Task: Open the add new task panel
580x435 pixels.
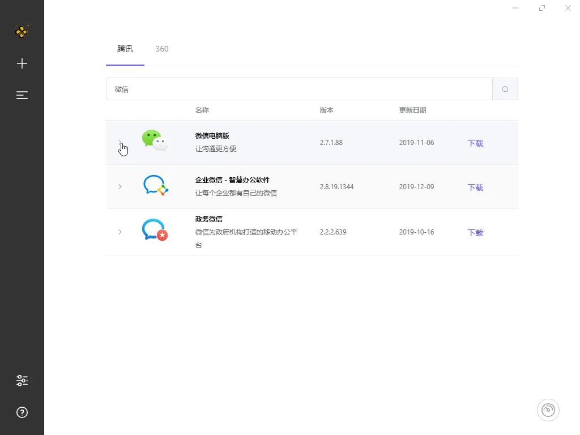Action: click(22, 63)
